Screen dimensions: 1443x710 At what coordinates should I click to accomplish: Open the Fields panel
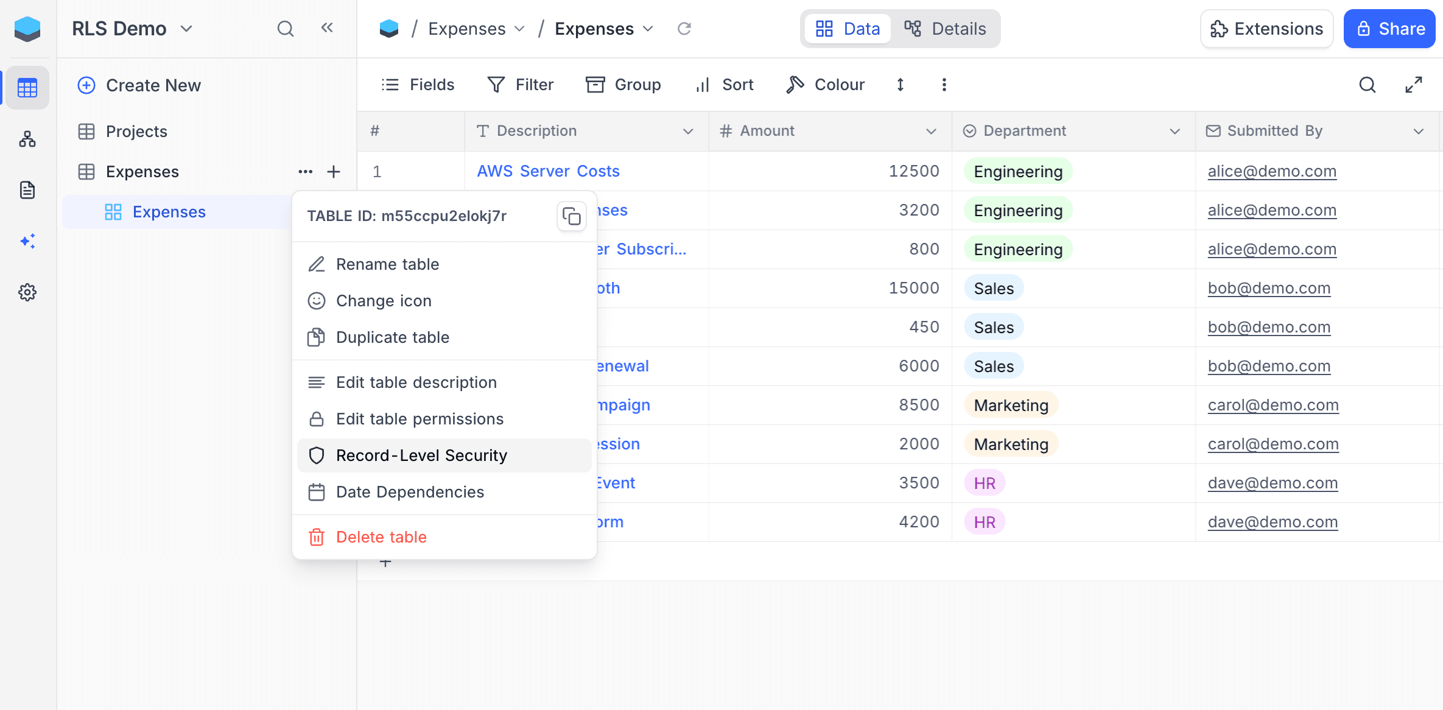[x=418, y=85]
